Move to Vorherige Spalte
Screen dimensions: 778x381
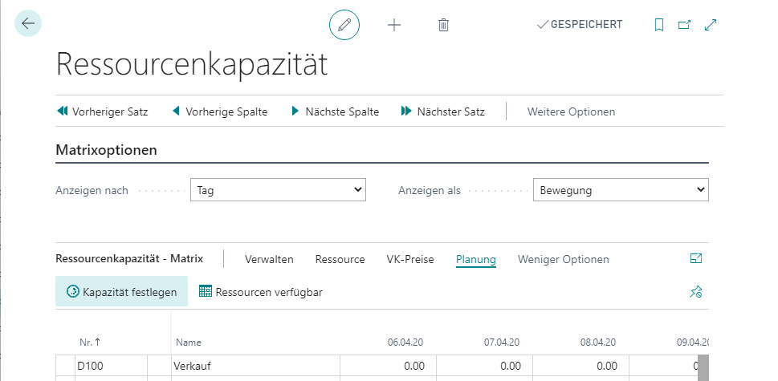click(220, 111)
